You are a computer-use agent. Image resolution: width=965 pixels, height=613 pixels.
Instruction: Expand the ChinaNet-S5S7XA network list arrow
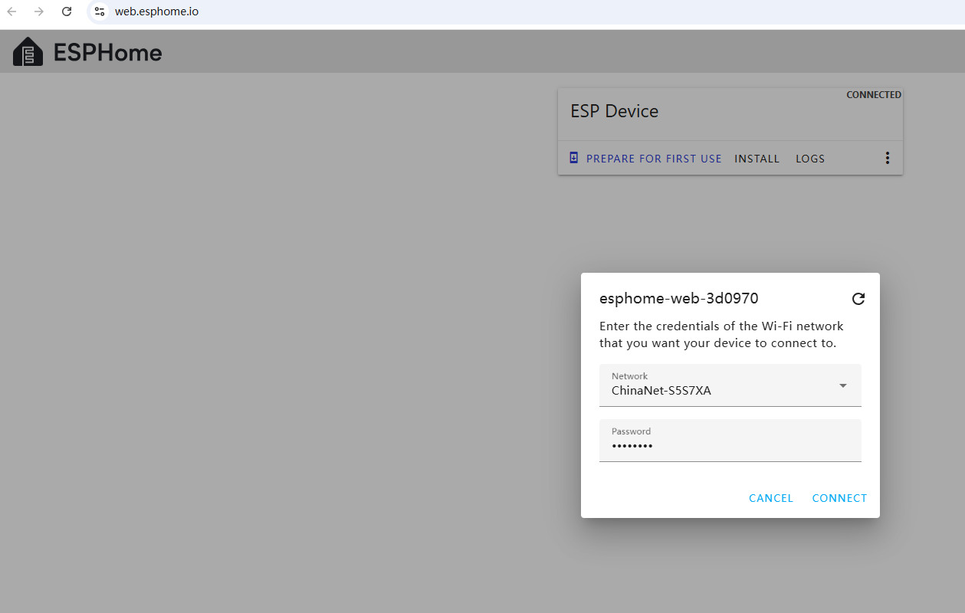coord(842,385)
